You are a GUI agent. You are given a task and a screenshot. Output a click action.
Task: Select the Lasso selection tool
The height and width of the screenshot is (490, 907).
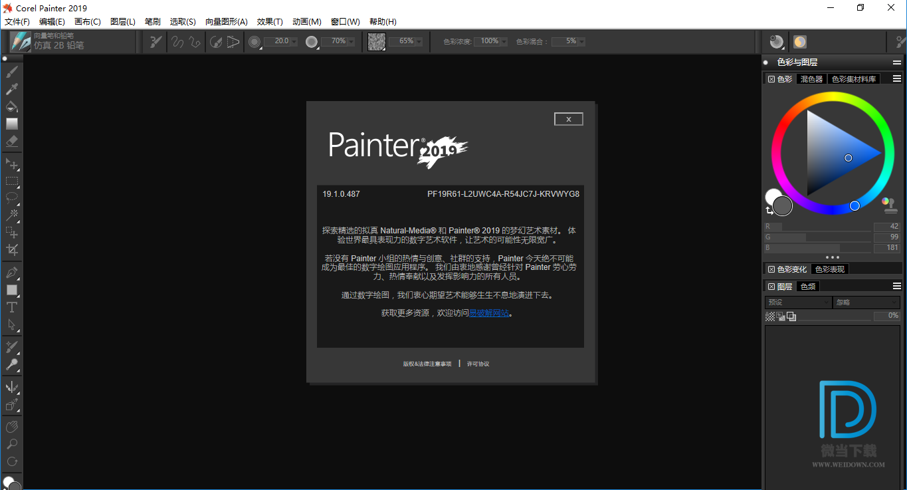(11, 198)
